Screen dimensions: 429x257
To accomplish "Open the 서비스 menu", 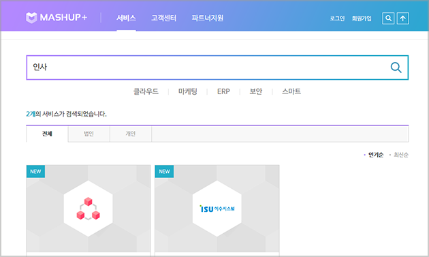I will click(x=126, y=18).
